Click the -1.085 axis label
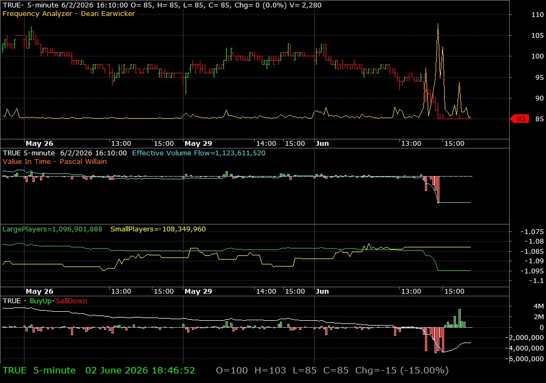This screenshot has width=546, height=383. click(x=532, y=251)
